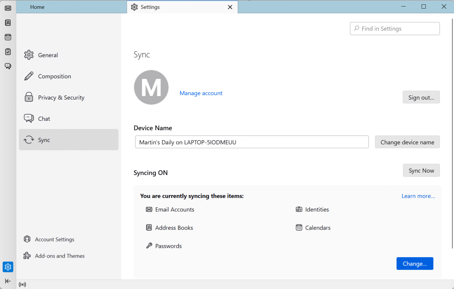
Task: Close the Settings tab
Action: (230, 7)
